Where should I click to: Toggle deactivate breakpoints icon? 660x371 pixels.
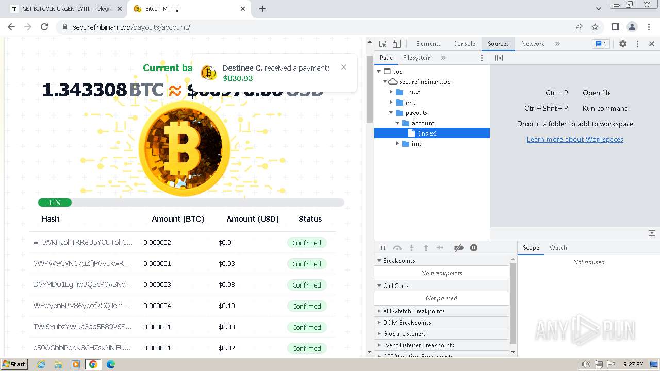(x=459, y=248)
